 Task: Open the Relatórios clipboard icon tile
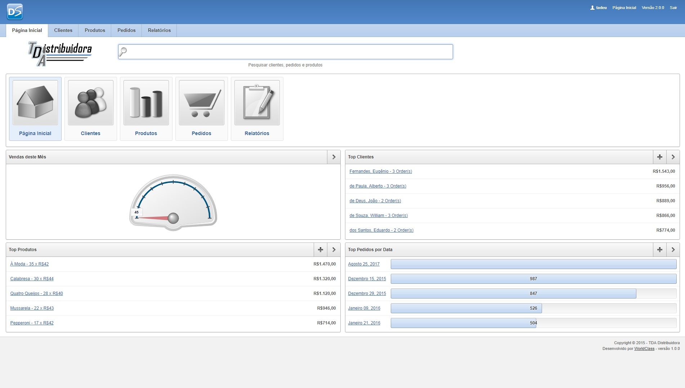click(257, 103)
